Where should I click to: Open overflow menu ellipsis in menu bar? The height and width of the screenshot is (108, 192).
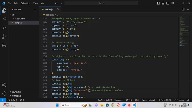(49, 3)
